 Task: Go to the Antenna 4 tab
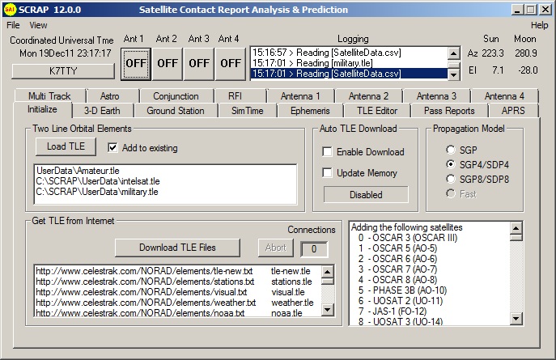pos(504,96)
